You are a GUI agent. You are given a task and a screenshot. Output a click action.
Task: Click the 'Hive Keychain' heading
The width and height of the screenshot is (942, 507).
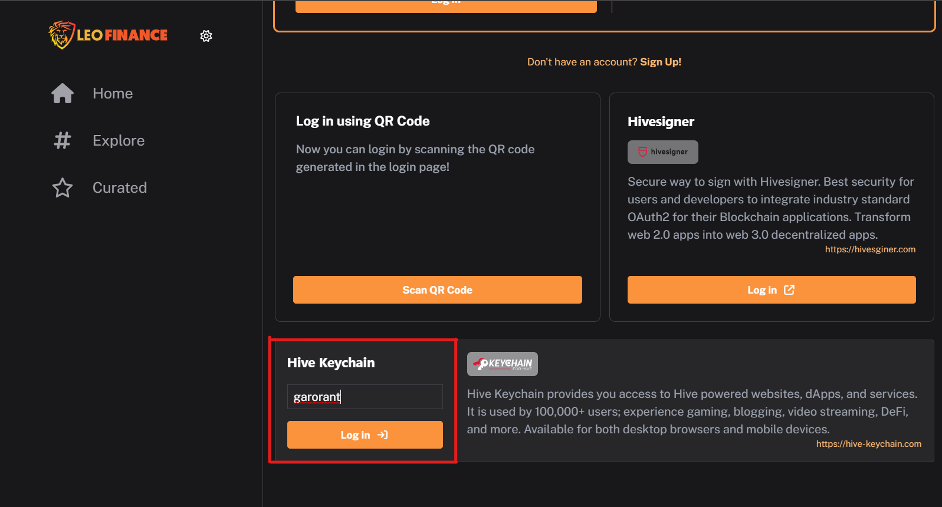coord(331,363)
